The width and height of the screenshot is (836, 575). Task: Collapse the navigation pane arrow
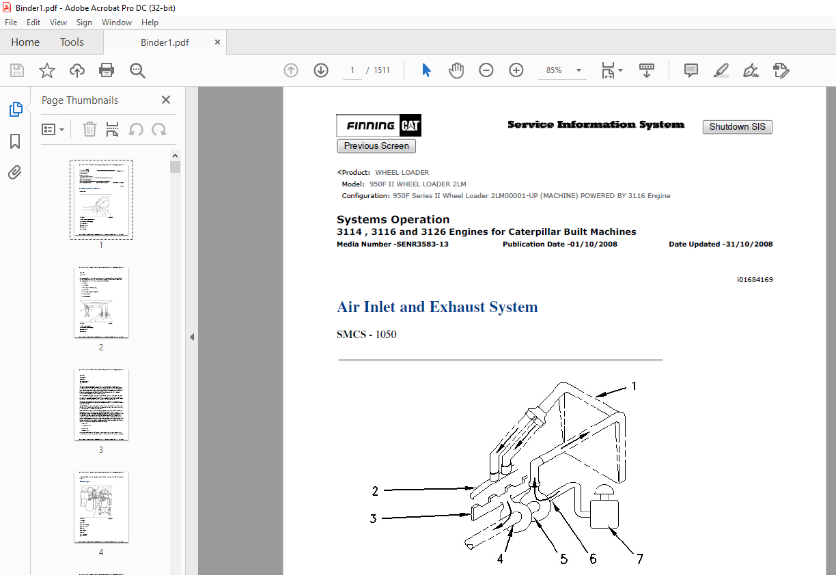(192, 337)
